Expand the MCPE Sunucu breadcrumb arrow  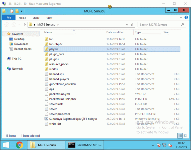(58, 25)
